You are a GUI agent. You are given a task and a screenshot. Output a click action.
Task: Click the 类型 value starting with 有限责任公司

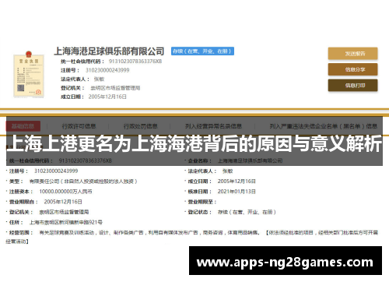(83, 182)
